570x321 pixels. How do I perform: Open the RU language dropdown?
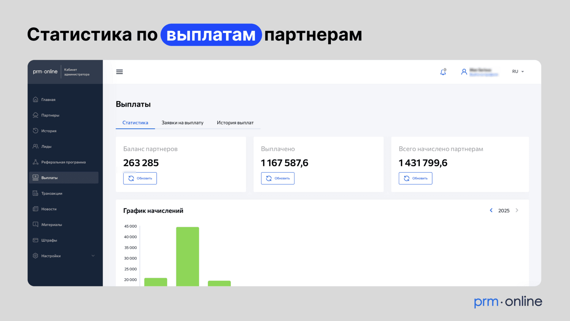pos(518,72)
